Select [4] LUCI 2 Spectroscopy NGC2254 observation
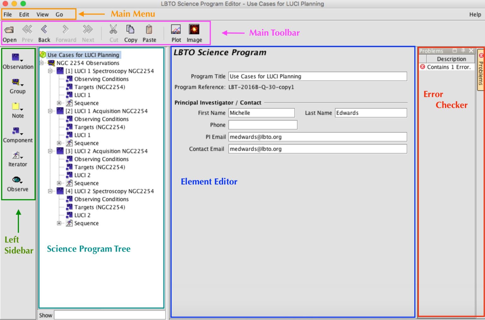This screenshot has width=485, height=320. tap(110, 191)
